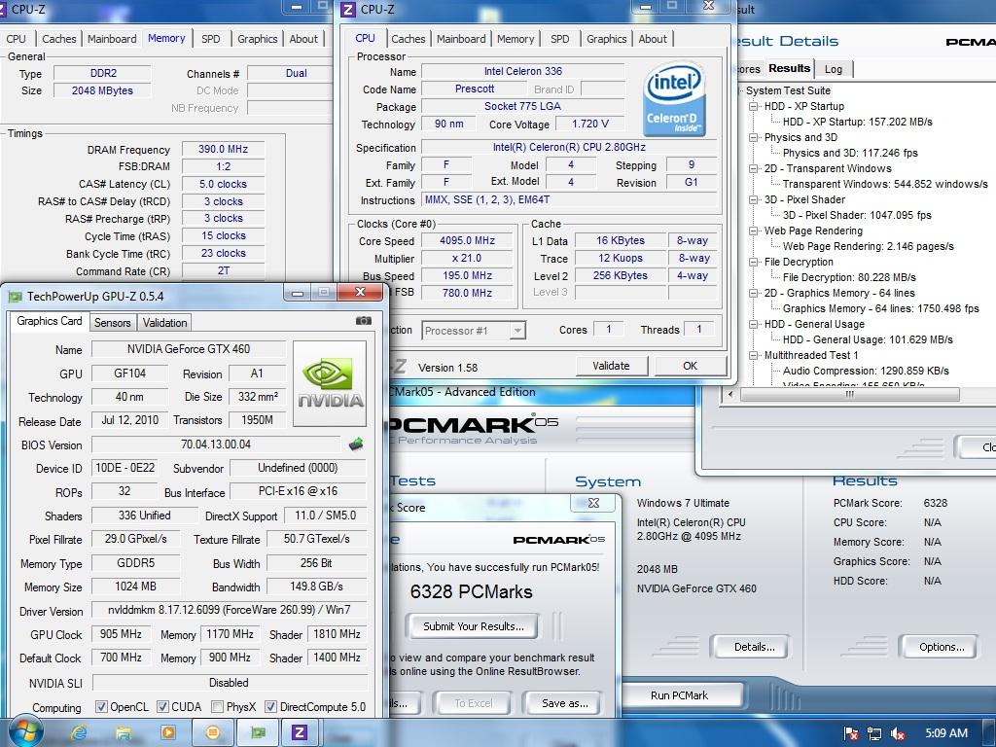Launch Internet Explorer from the taskbar

tap(79, 733)
